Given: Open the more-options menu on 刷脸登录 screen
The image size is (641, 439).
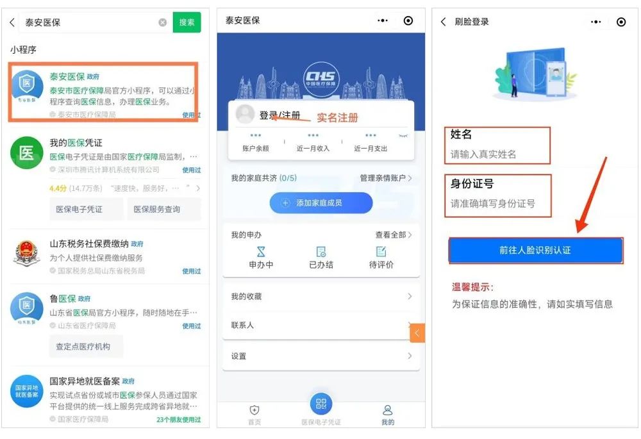Looking at the screenshot, I should pyautogui.click(x=596, y=22).
